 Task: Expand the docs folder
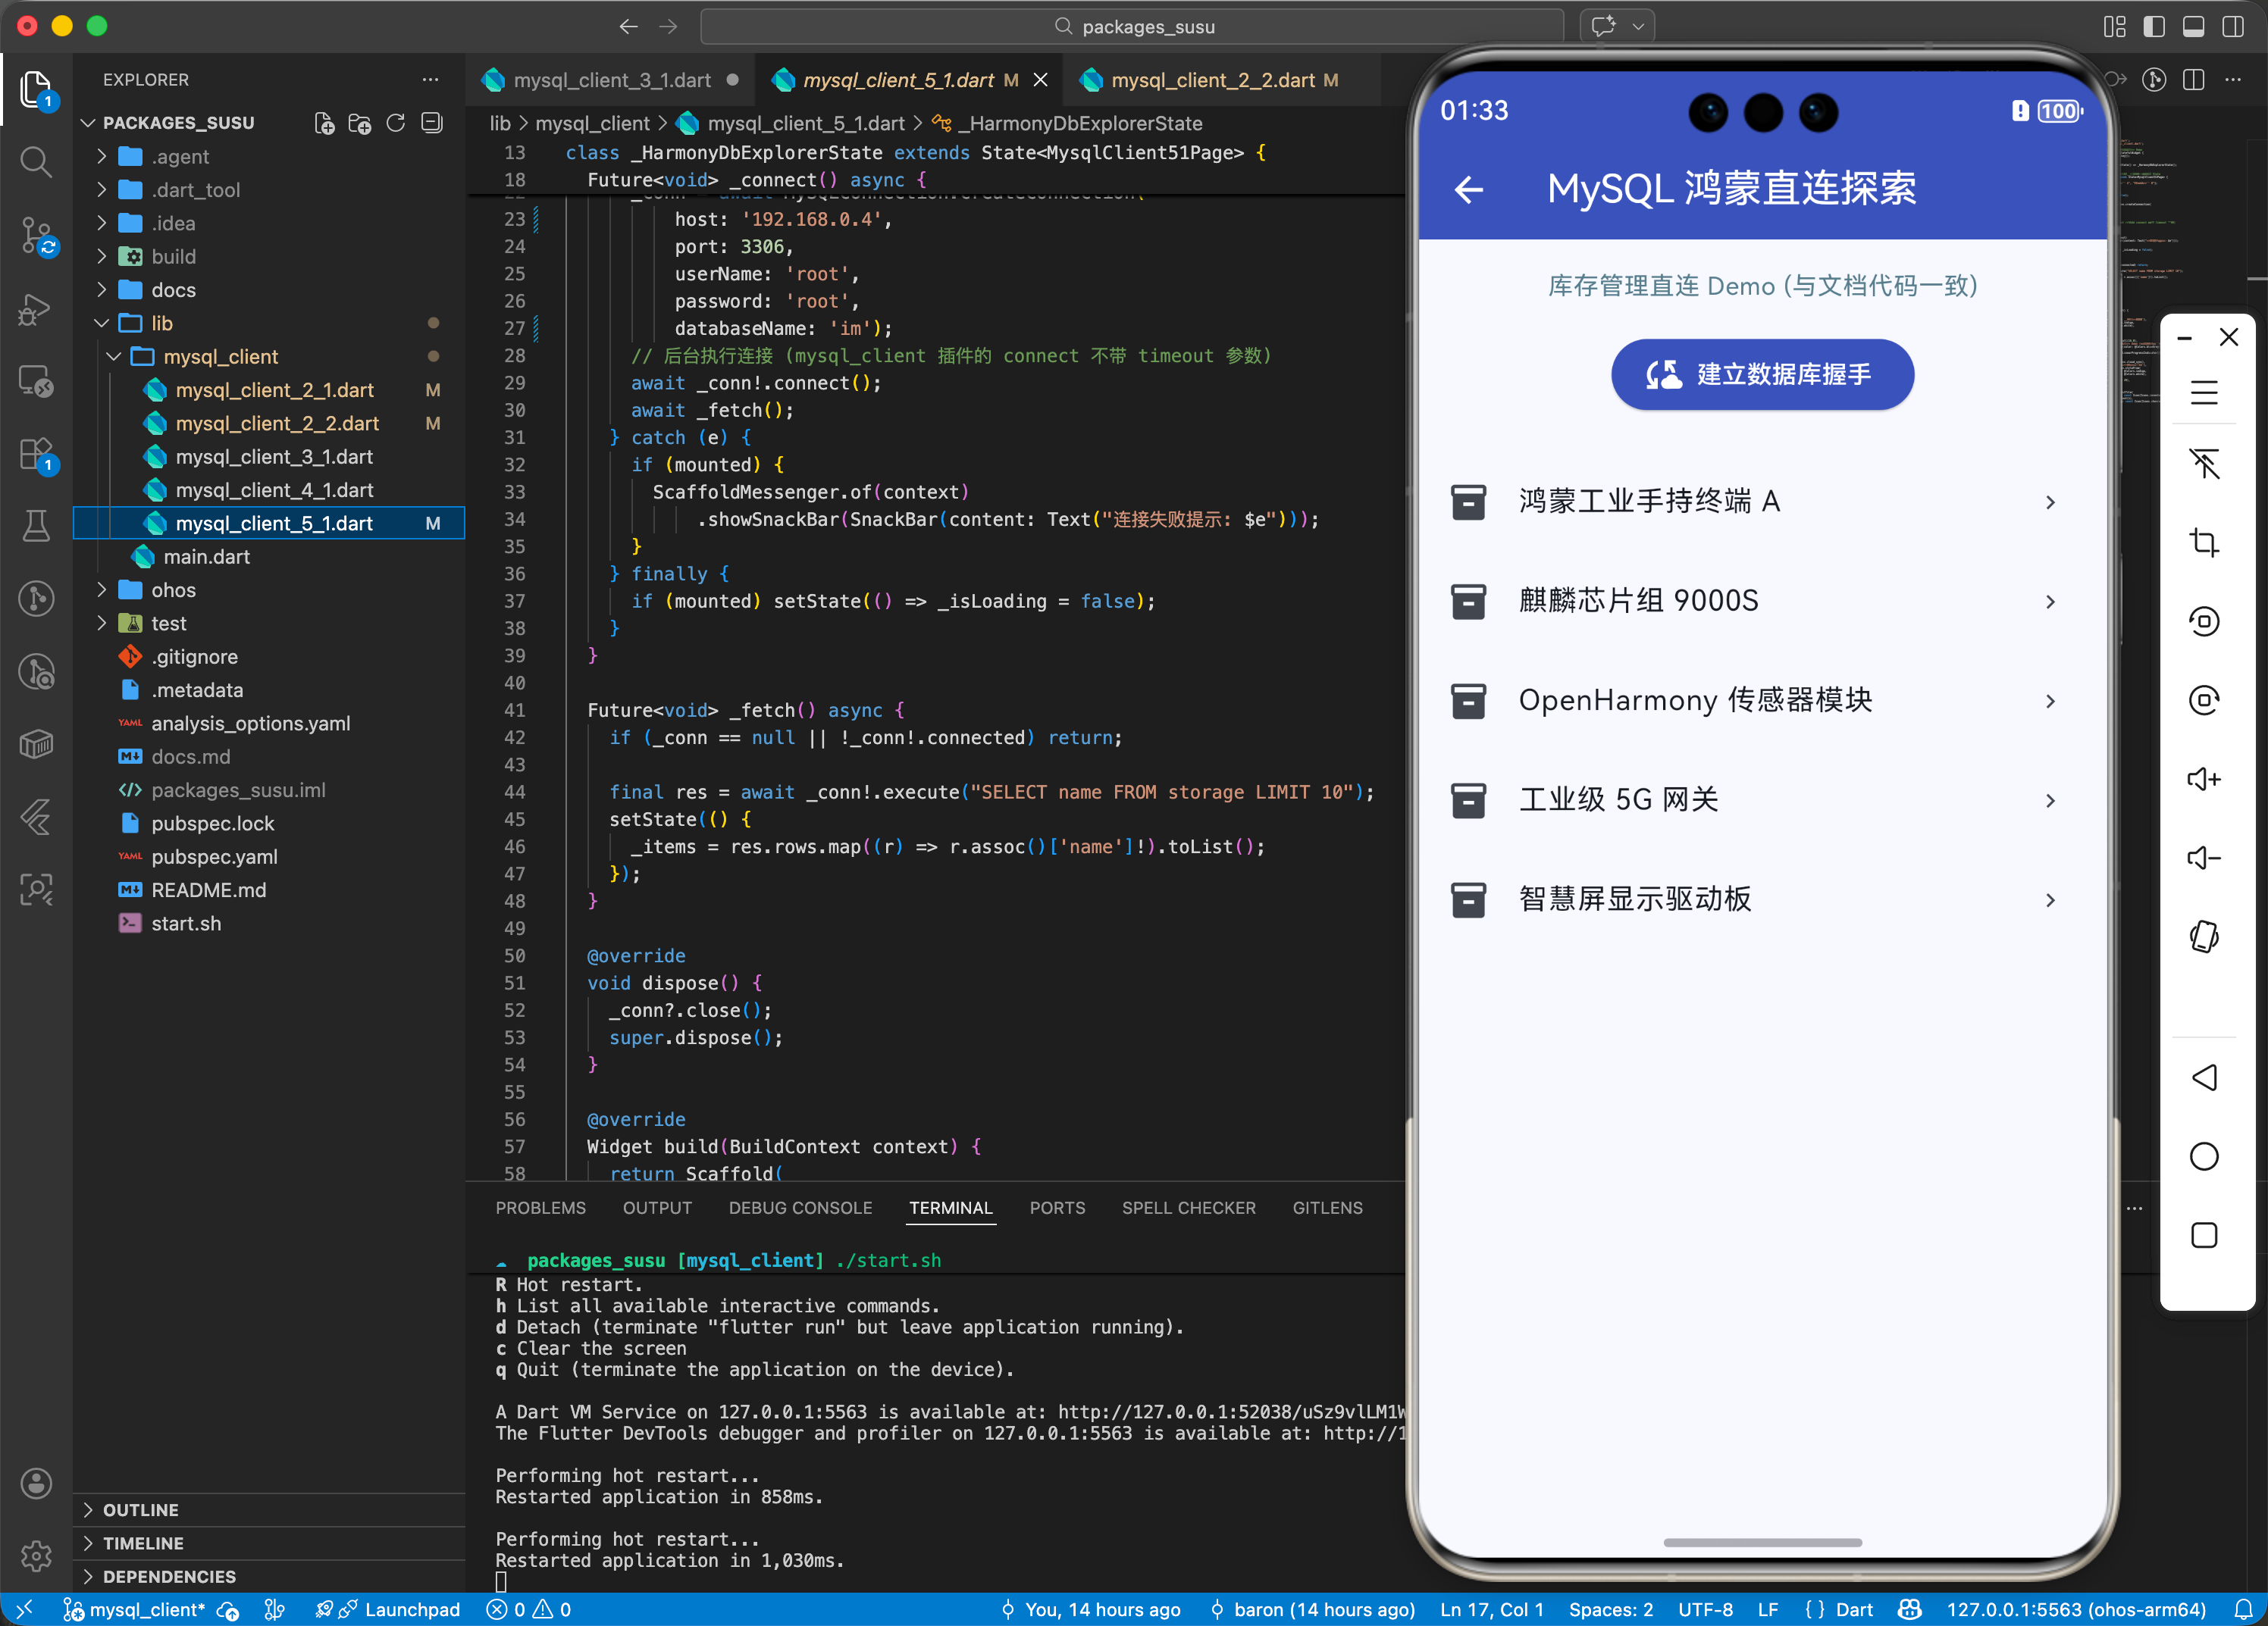point(270,290)
